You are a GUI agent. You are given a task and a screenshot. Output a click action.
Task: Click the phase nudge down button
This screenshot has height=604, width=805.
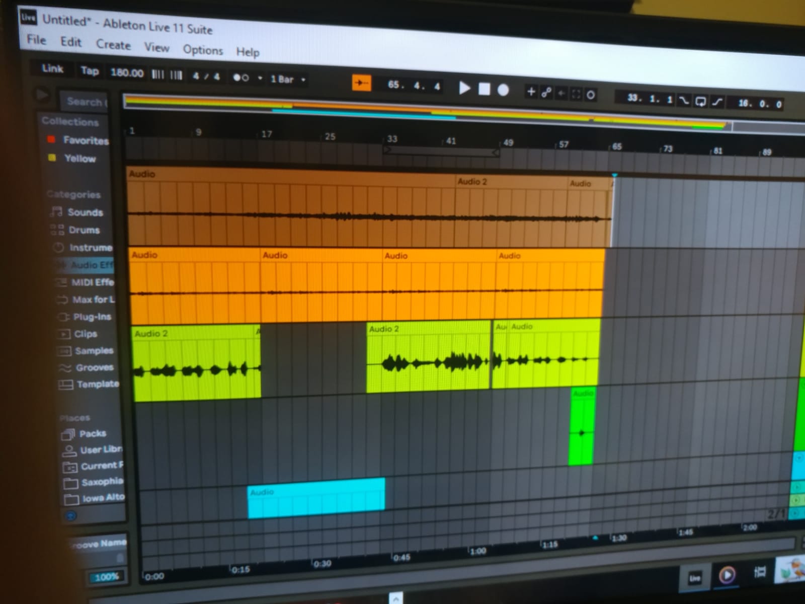tap(157, 74)
